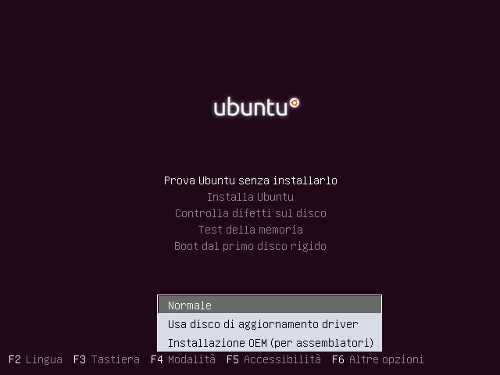Click the F4 key label
500x375 pixels.
pos(157,359)
